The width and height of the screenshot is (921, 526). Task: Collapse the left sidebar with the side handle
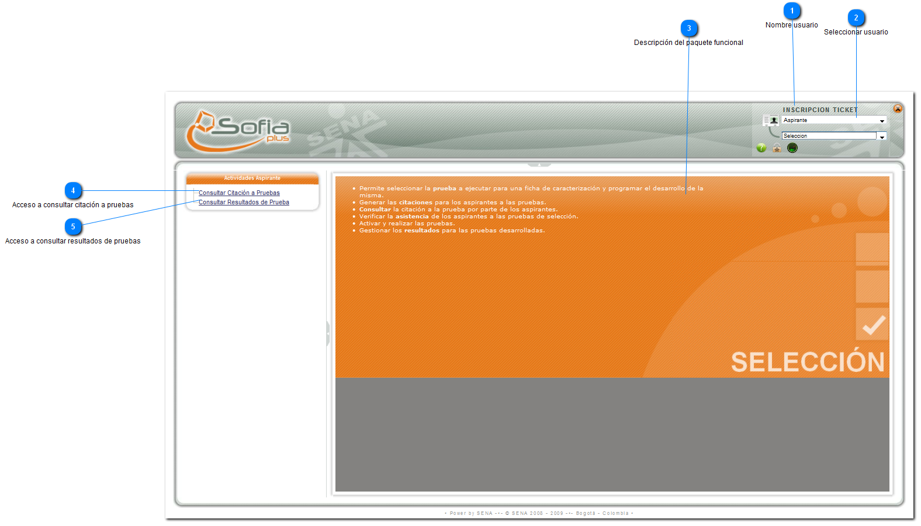[x=328, y=333]
